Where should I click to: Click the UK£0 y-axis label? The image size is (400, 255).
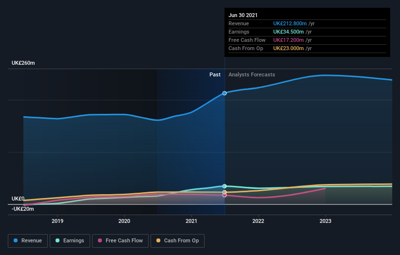(18, 199)
